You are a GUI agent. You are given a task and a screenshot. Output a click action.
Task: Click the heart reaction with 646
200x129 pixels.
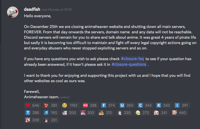tap(32, 105)
